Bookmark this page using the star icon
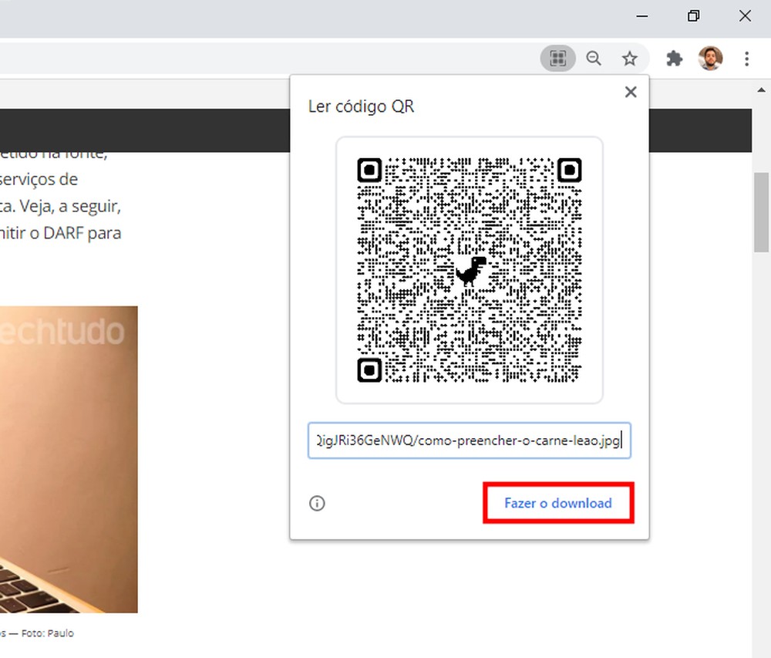This screenshot has width=771, height=658. (x=631, y=58)
